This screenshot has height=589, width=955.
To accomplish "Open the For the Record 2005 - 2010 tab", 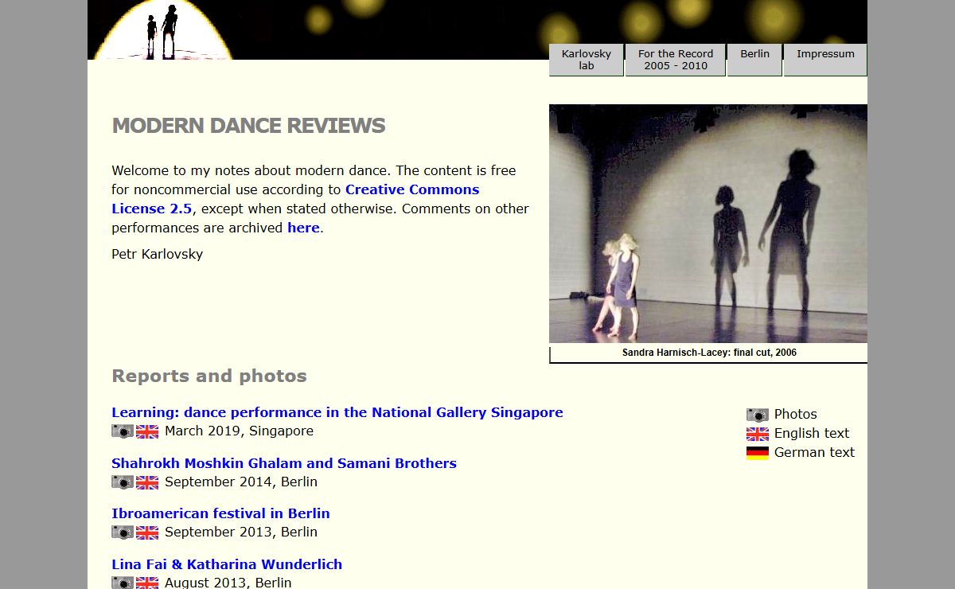I will pos(676,60).
